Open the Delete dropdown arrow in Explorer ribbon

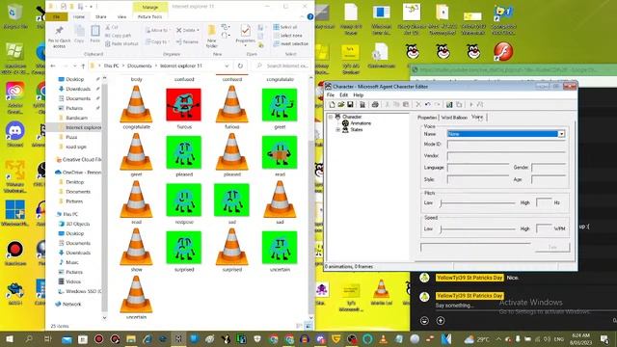pos(198,30)
